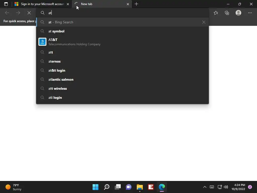Pick the 'att wireless' suggestion
Image resolution: width=257 pixels, height=193 pixels.
point(122,88)
